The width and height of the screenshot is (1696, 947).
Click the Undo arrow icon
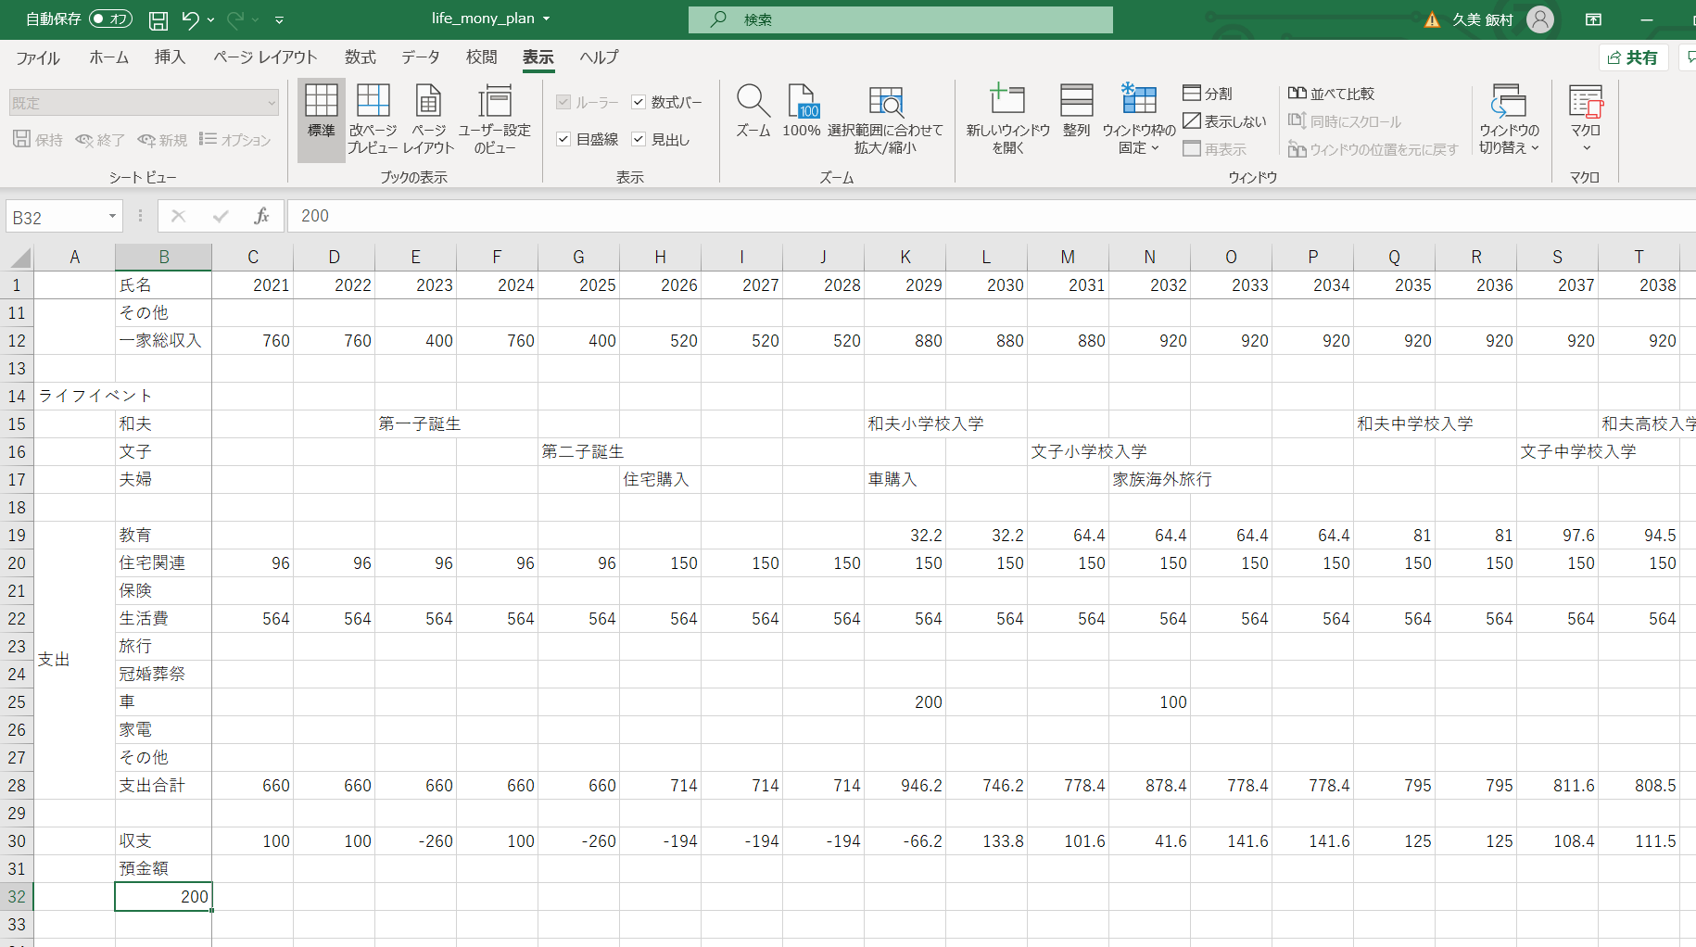point(190,19)
